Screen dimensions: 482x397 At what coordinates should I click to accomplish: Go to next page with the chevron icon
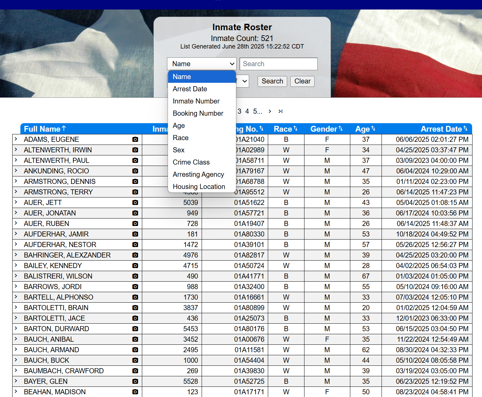coord(270,111)
